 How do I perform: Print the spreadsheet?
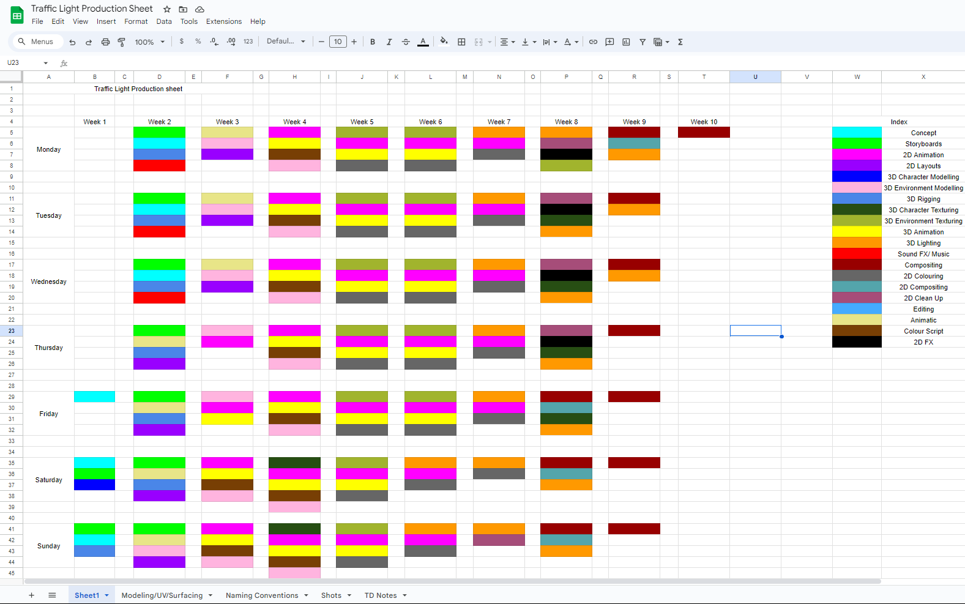105,42
